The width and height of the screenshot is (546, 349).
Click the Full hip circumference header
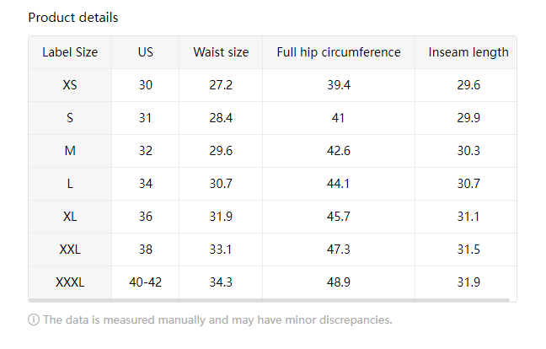339,52
